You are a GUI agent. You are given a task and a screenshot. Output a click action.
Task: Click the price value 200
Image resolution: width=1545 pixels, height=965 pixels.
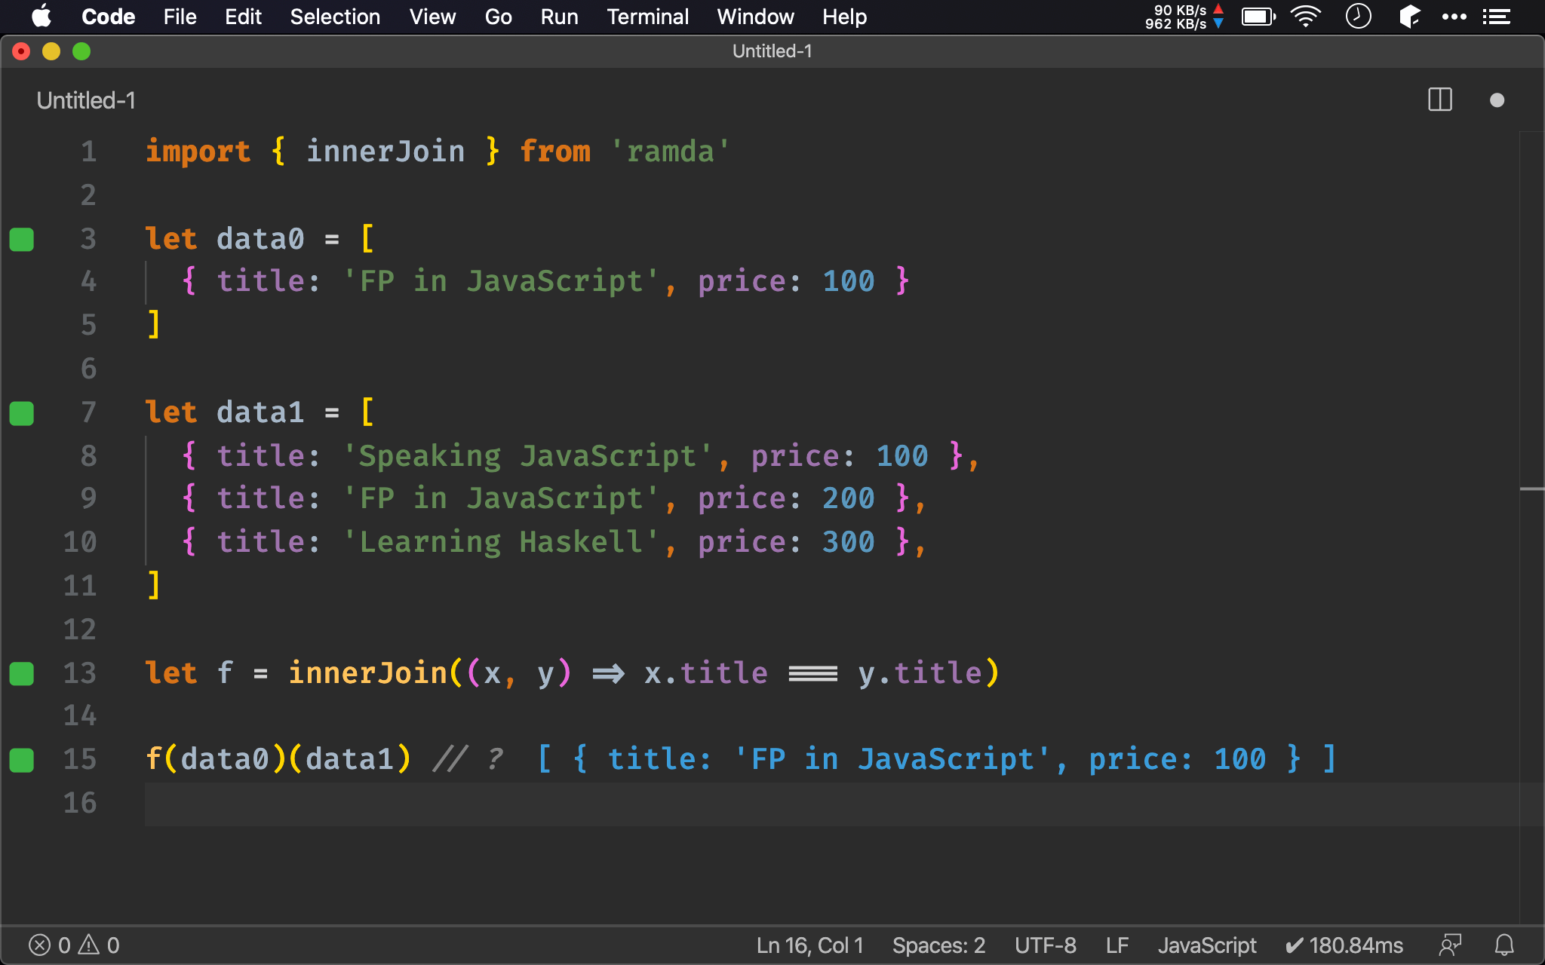[x=848, y=498]
